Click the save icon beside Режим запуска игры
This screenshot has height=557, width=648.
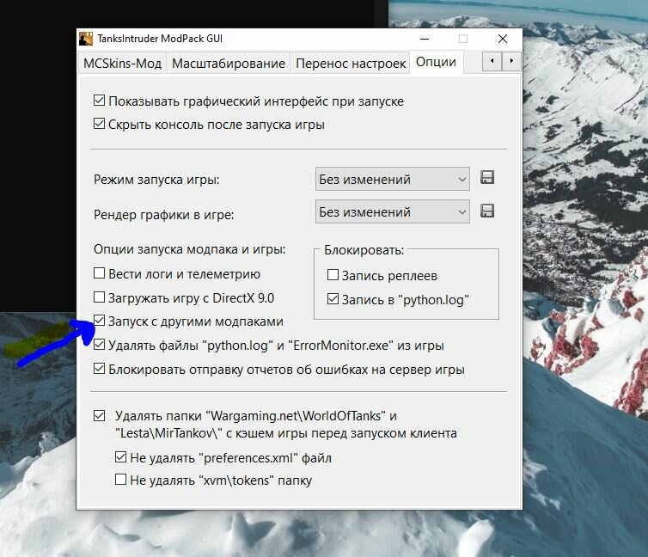(x=487, y=178)
